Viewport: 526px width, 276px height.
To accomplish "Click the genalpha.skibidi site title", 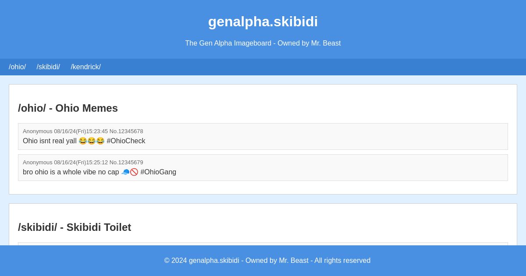I will [263, 21].
